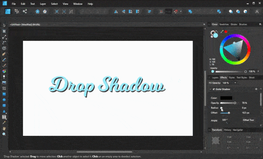Click the Offset slider handle

tap(229, 113)
